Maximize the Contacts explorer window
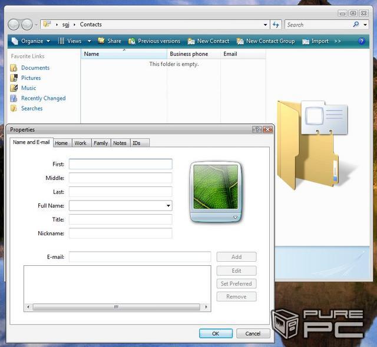The width and height of the screenshot is (377, 347). click(353, 13)
